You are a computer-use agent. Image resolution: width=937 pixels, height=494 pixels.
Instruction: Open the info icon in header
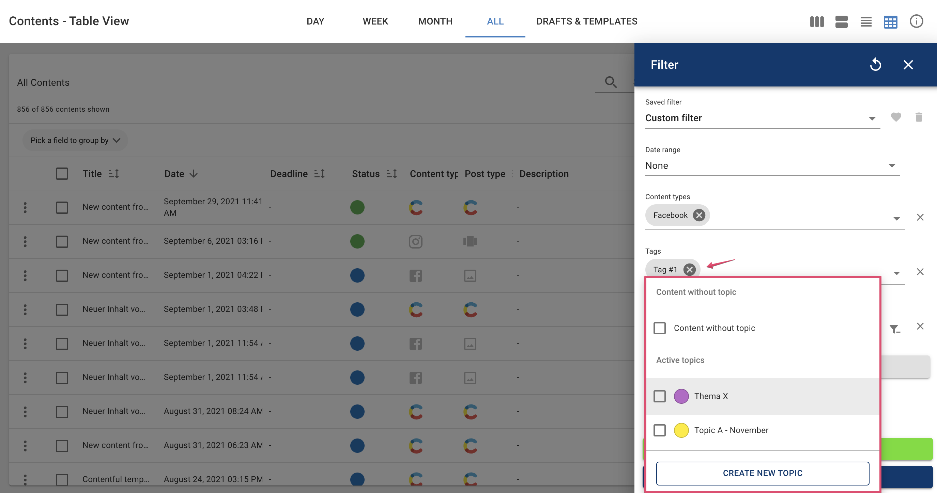(916, 21)
